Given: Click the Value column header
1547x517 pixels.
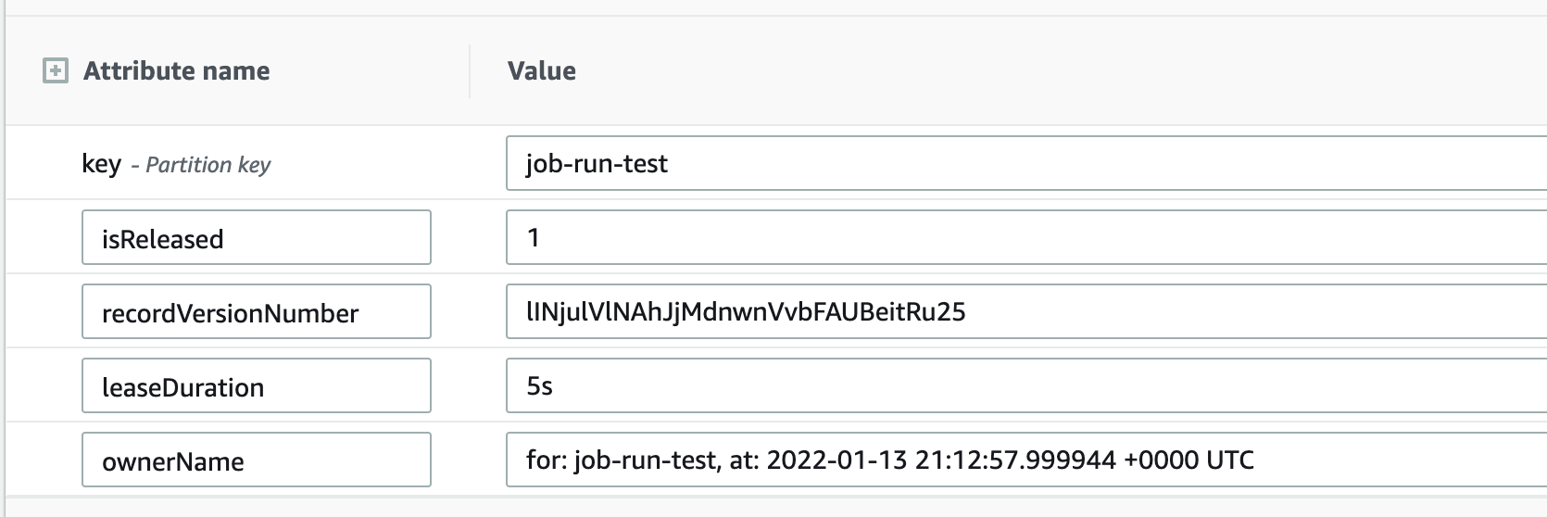Looking at the screenshot, I should (542, 71).
